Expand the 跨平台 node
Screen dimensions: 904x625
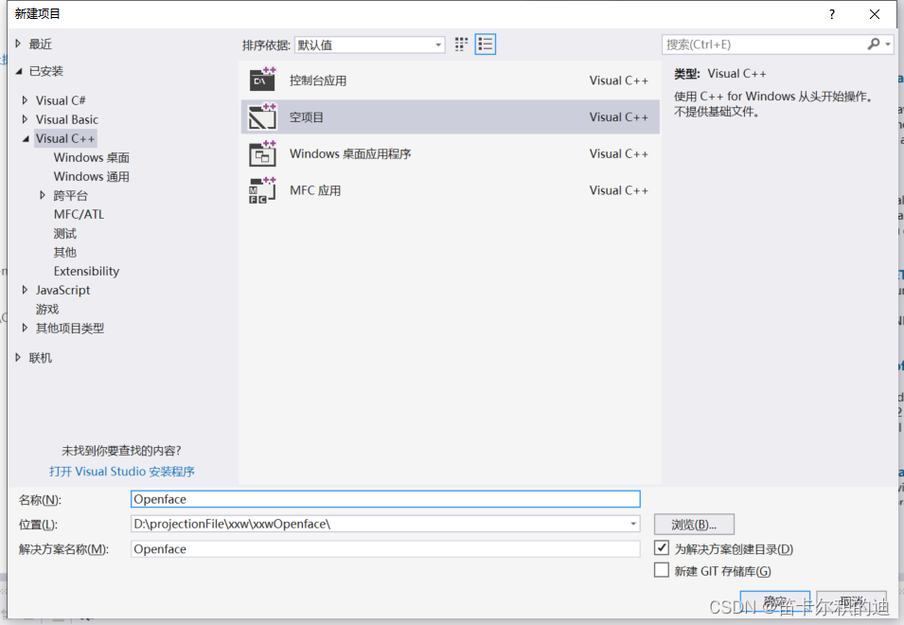click(42, 195)
